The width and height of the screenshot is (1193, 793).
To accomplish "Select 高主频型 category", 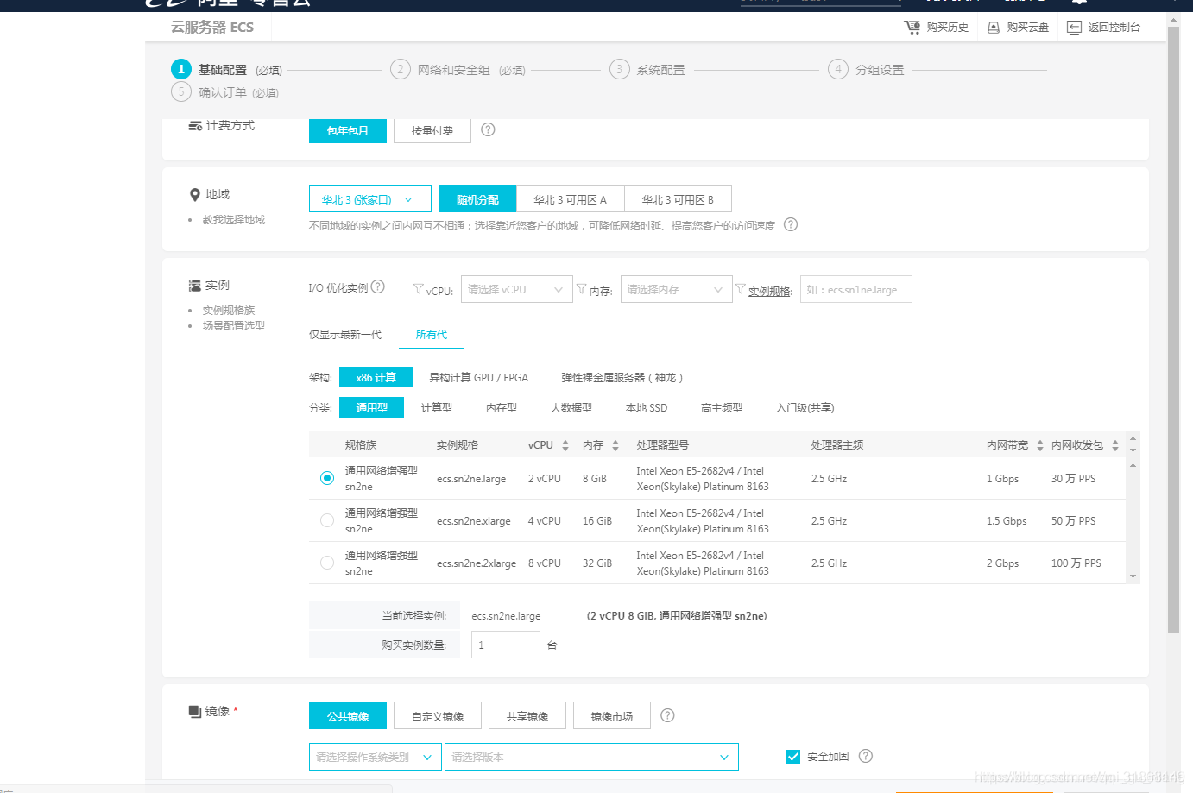I will pyautogui.click(x=722, y=407).
